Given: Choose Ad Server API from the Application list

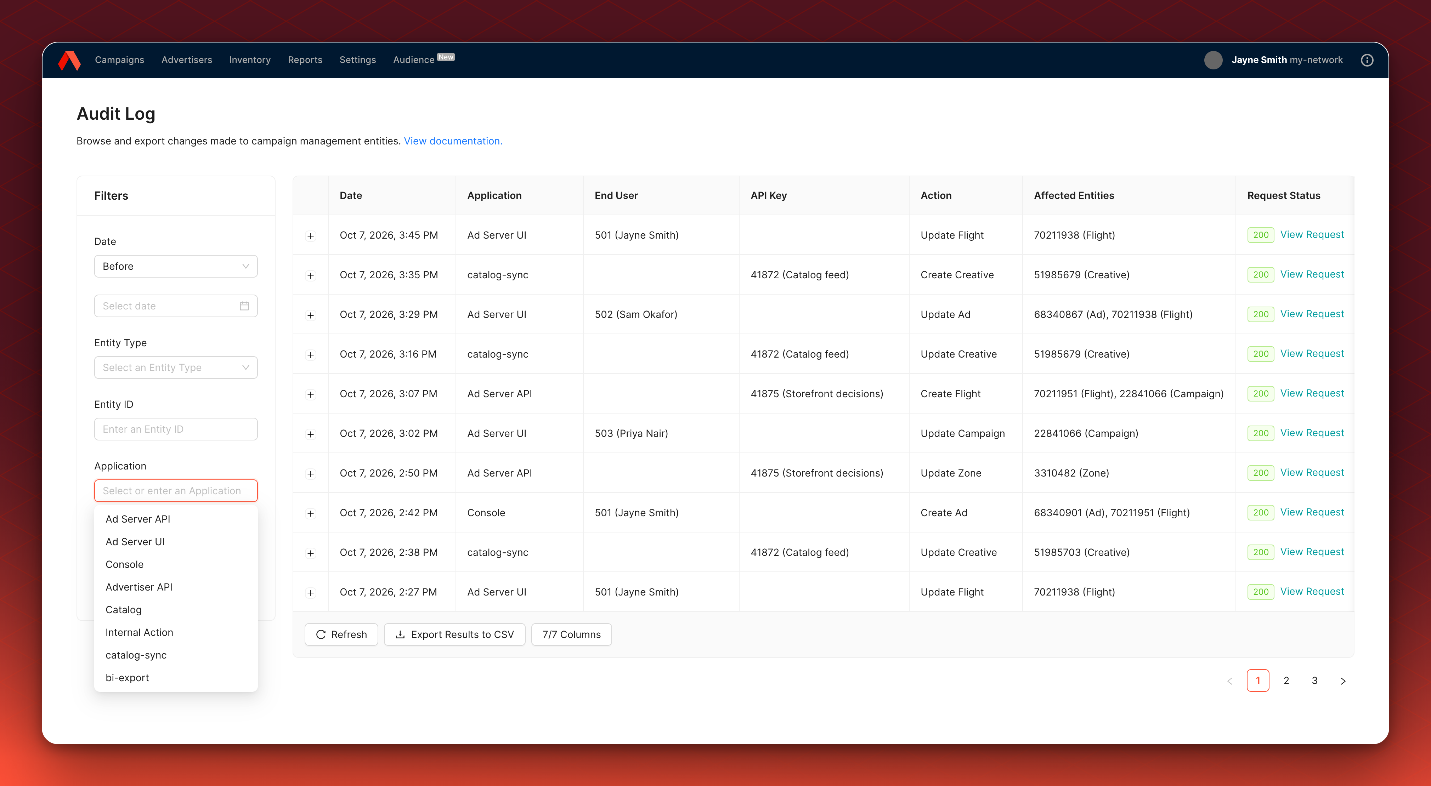Looking at the screenshot, I should coord(176,519).
